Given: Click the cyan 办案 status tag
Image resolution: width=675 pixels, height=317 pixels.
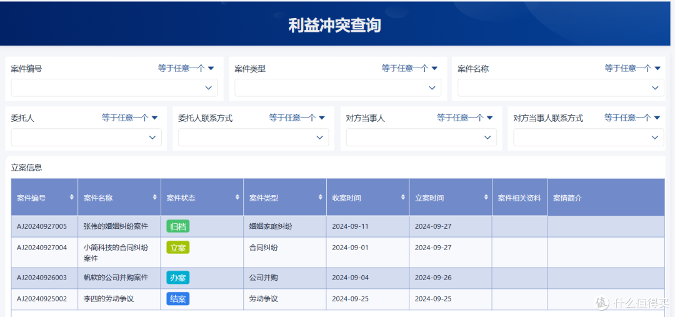Looking at the screenshot, I should (177, 278).
